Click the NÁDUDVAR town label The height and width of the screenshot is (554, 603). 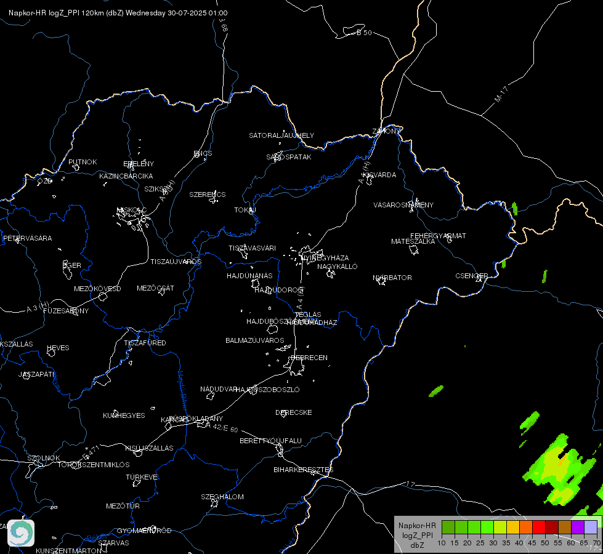[219, 389]
